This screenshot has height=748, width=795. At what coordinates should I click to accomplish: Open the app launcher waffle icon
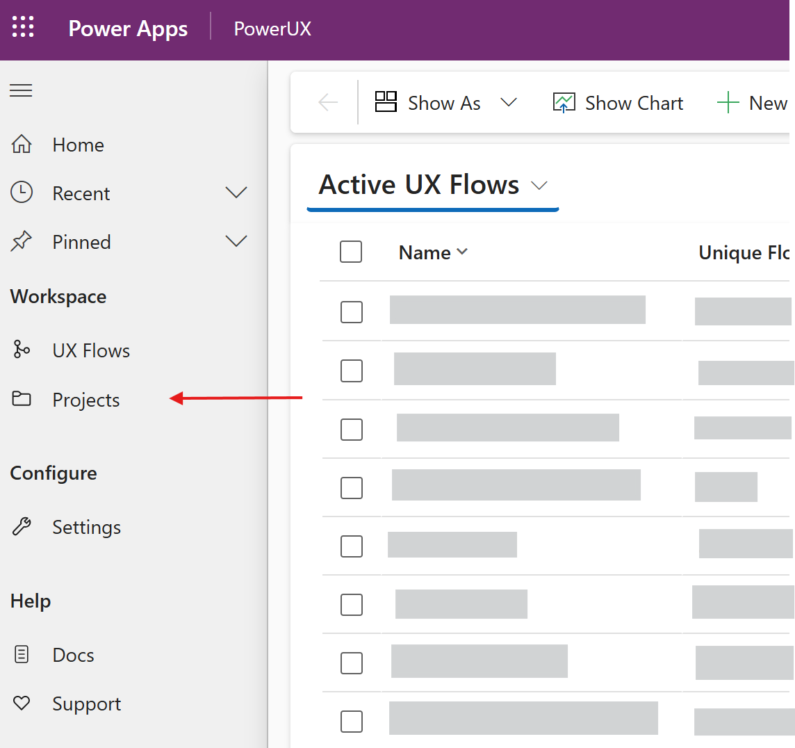[x=23, y=27]
